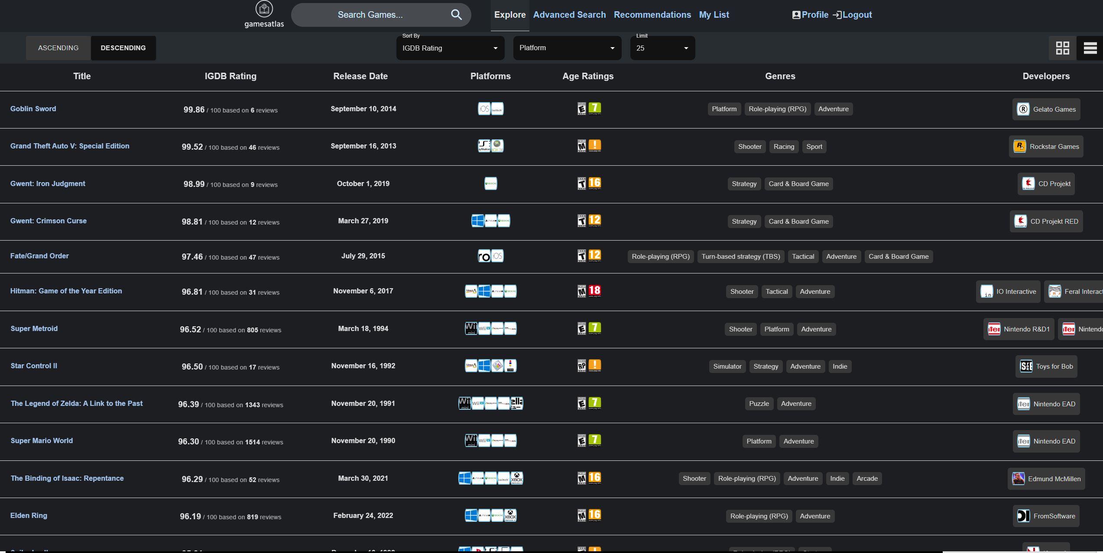Select DESCENDING sort order

tap(123, 48)
